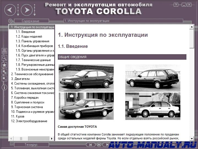Viewport: 198px width, 149px height.
Task: Click content pane scroll-down arrow
Action: pos(192,138)
